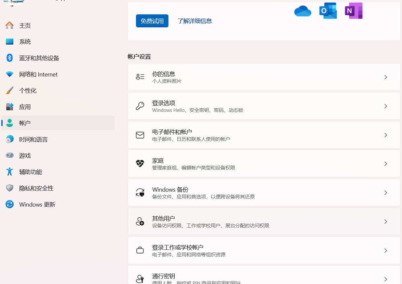Open 登录选项 using its chevron arrow
The height and width of the screenshot is (284, 402).
pos(386,106)
